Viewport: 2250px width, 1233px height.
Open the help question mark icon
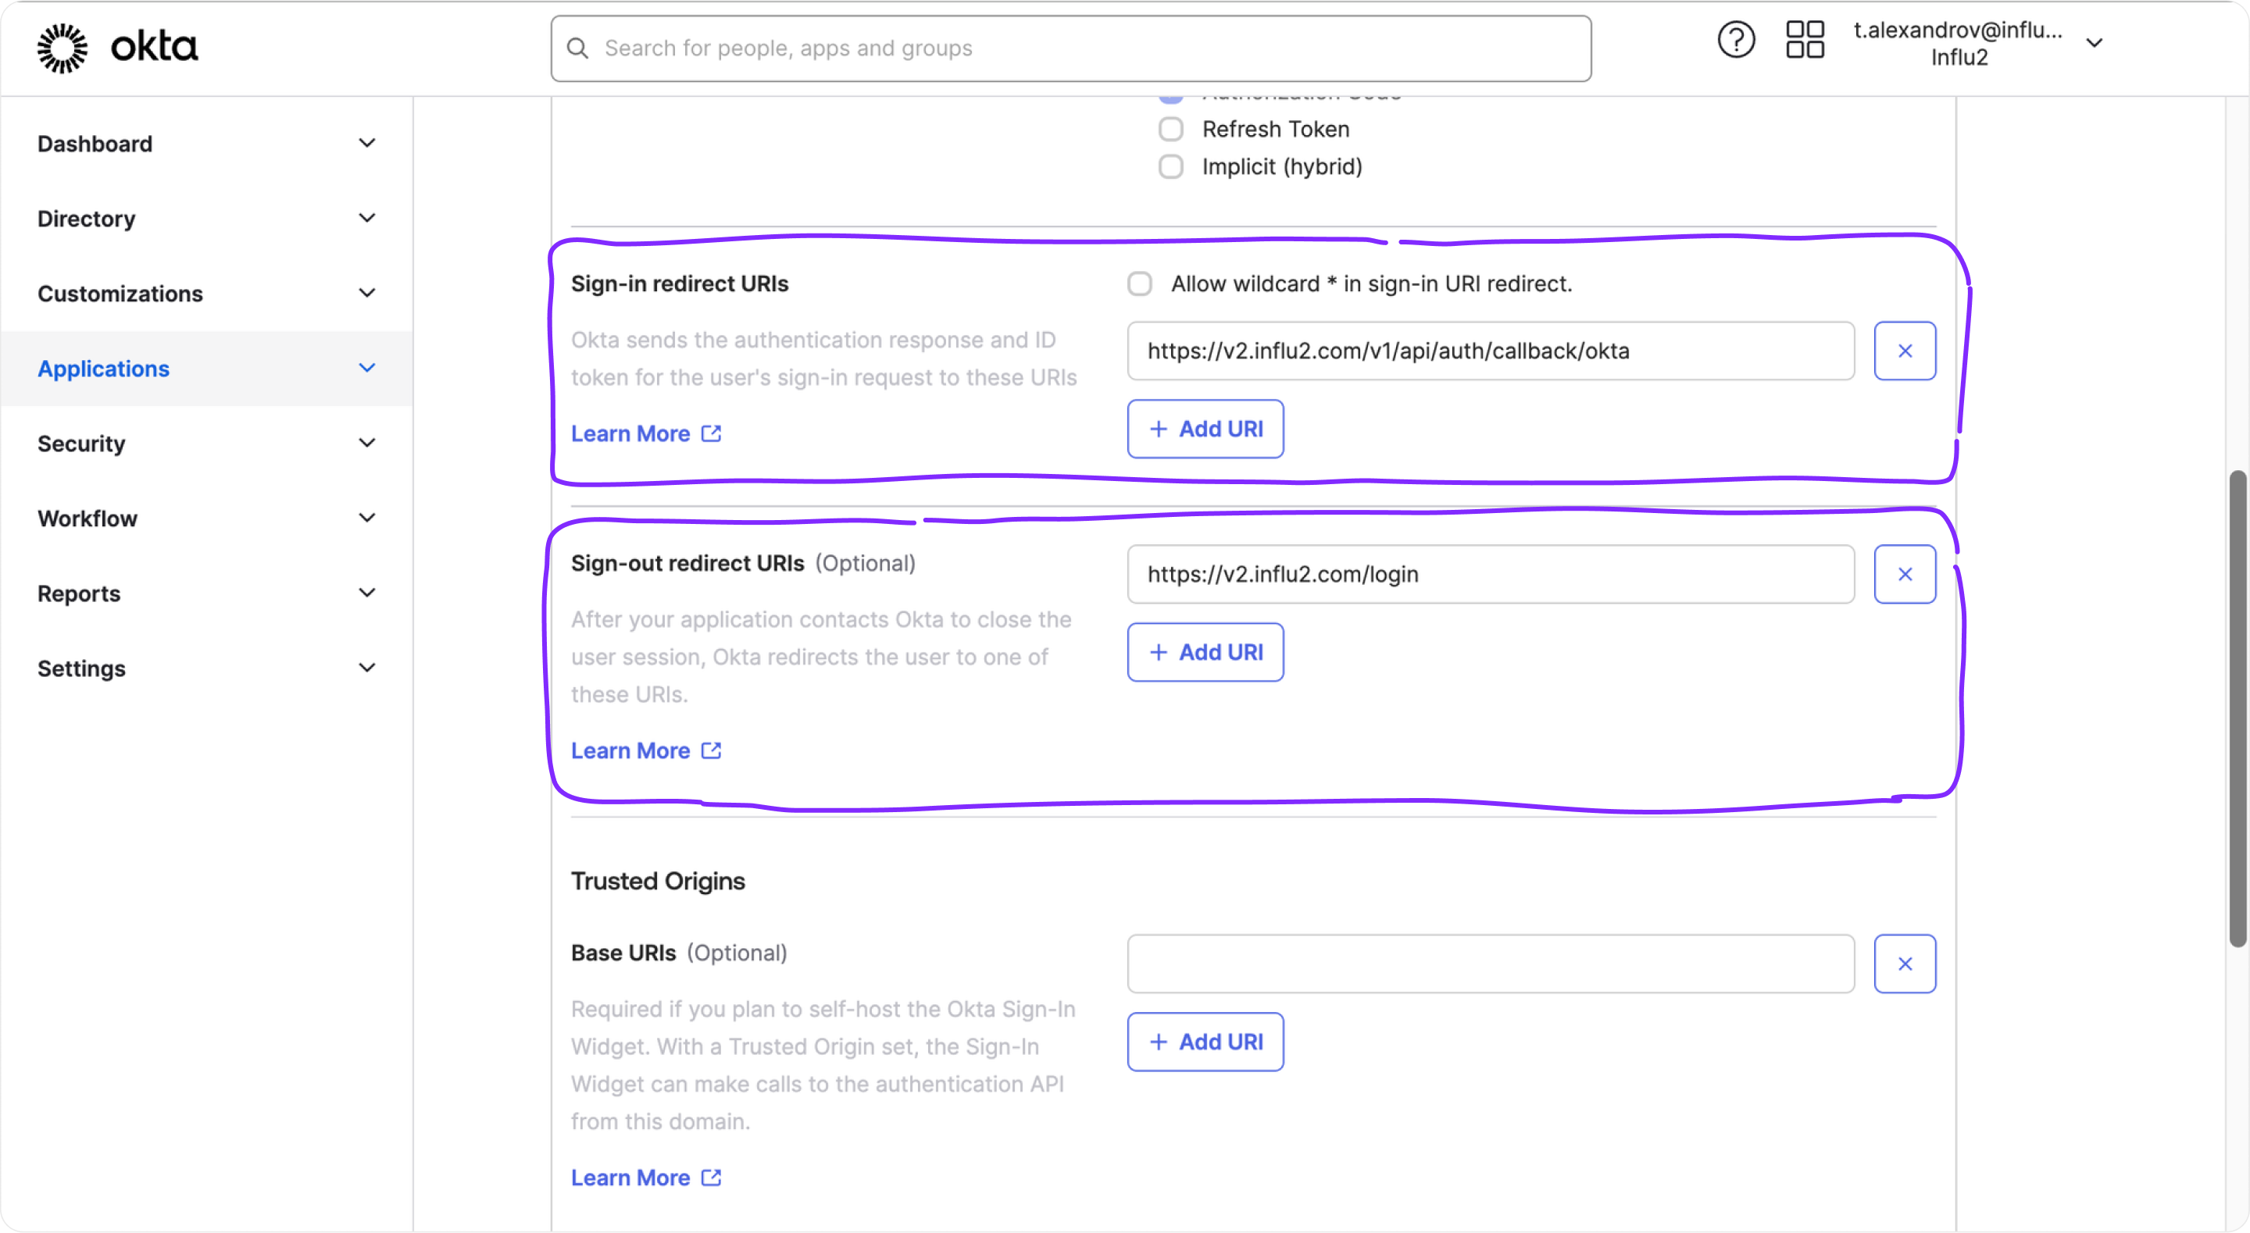tap(1735, 40)
